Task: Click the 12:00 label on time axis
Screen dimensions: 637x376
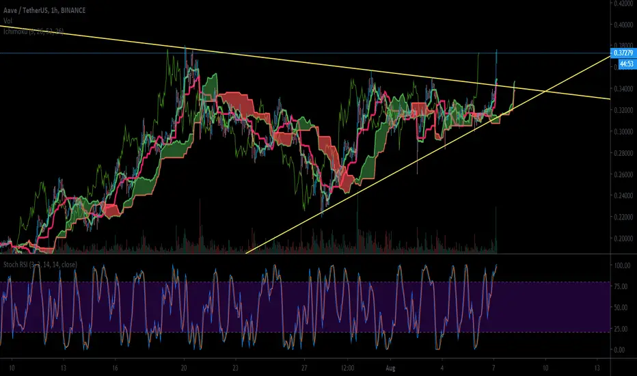Action: point(347,368)
